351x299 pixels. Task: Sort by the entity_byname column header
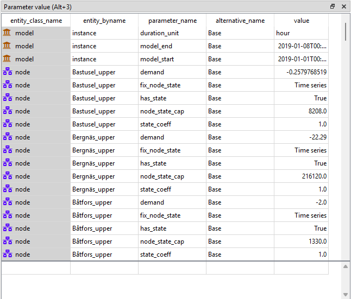point(104,21)
